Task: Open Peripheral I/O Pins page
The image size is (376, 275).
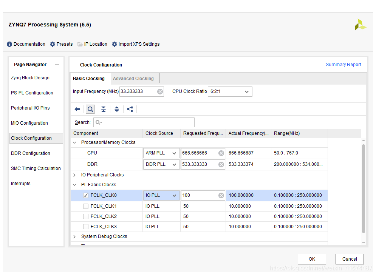Action: 30,108
